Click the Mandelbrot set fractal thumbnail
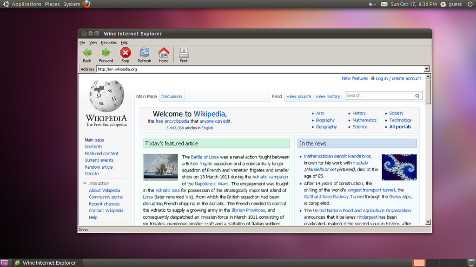Image resolution: width=476 pixels, height=267 pixels. click(x=399, y=167)
